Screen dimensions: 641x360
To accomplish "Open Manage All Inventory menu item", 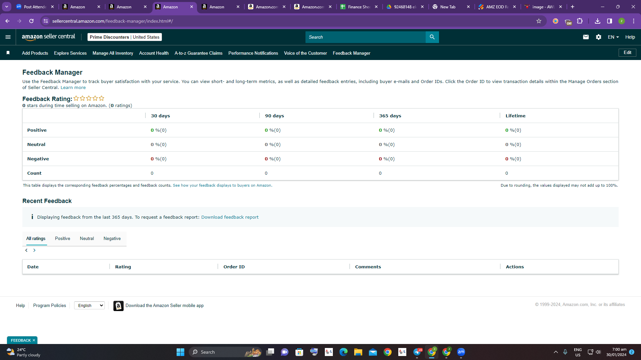I will (113, 53).
